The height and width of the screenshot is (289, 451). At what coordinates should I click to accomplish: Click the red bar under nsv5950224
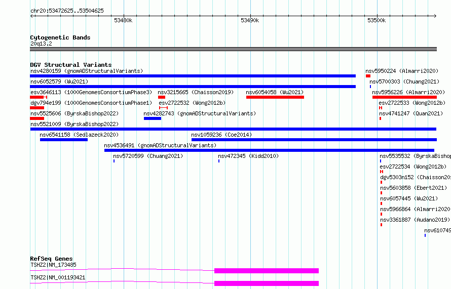(368, 76)
